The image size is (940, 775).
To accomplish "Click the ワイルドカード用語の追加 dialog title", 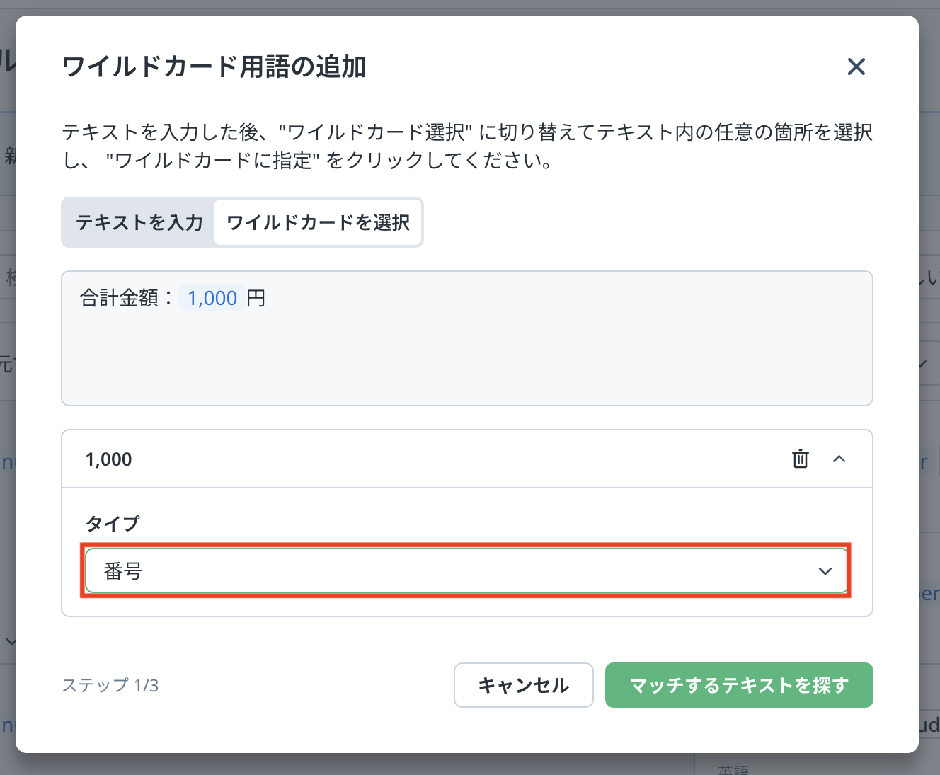I will [214, 67].
